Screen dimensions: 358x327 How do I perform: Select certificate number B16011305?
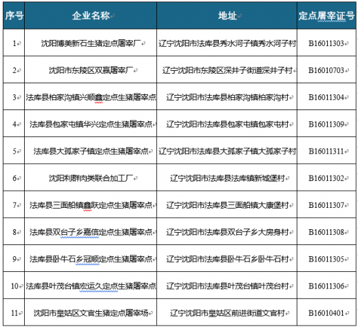[x=326, y=259]
